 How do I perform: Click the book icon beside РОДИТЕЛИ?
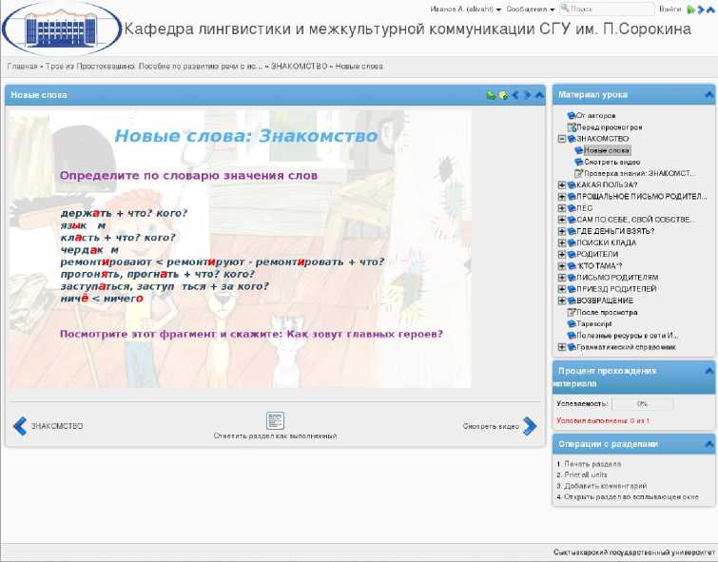pos(571,254)
